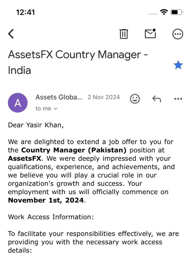Screen dimensions: 192x261
Task: Tap the battery indicator in the status bar
Action: (177, 12)
